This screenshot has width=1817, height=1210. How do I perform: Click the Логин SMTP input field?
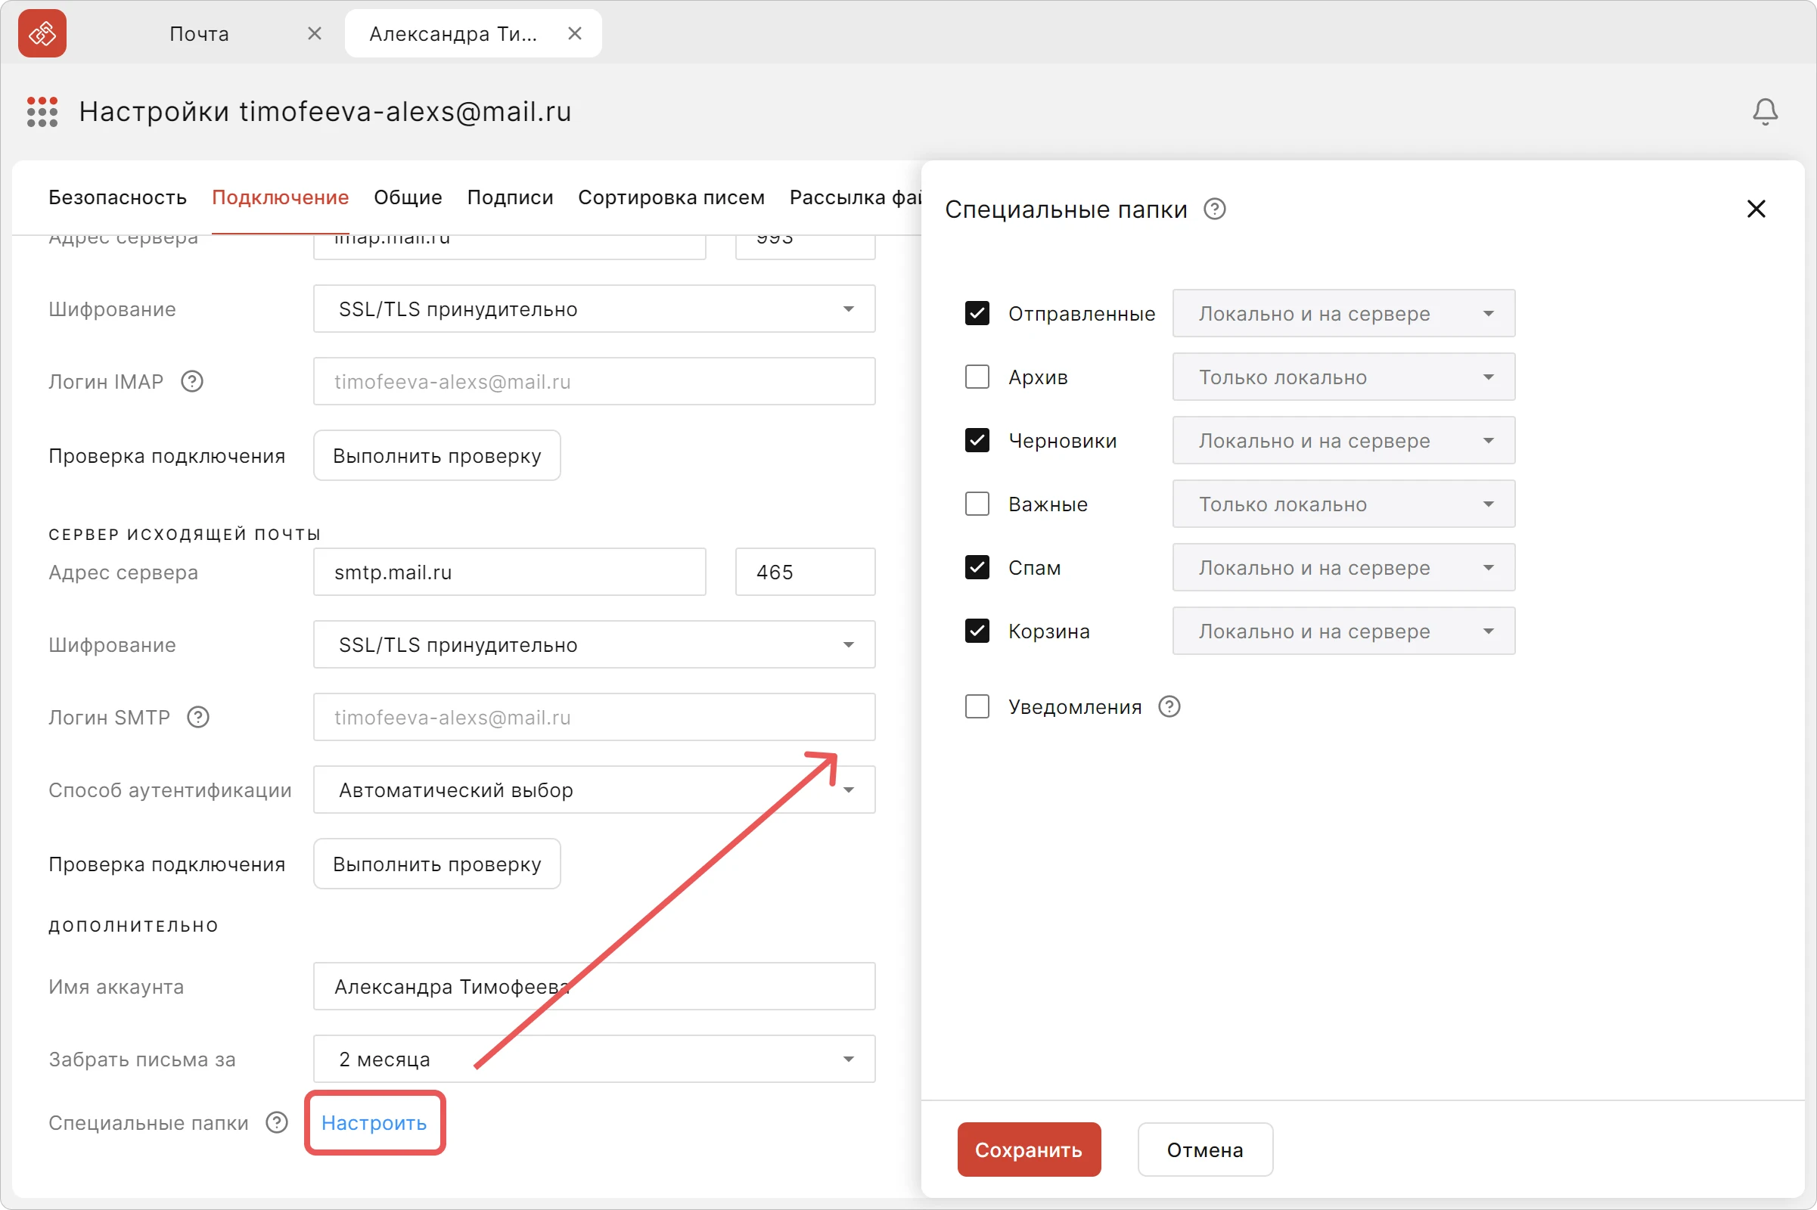tap(594, 717)
